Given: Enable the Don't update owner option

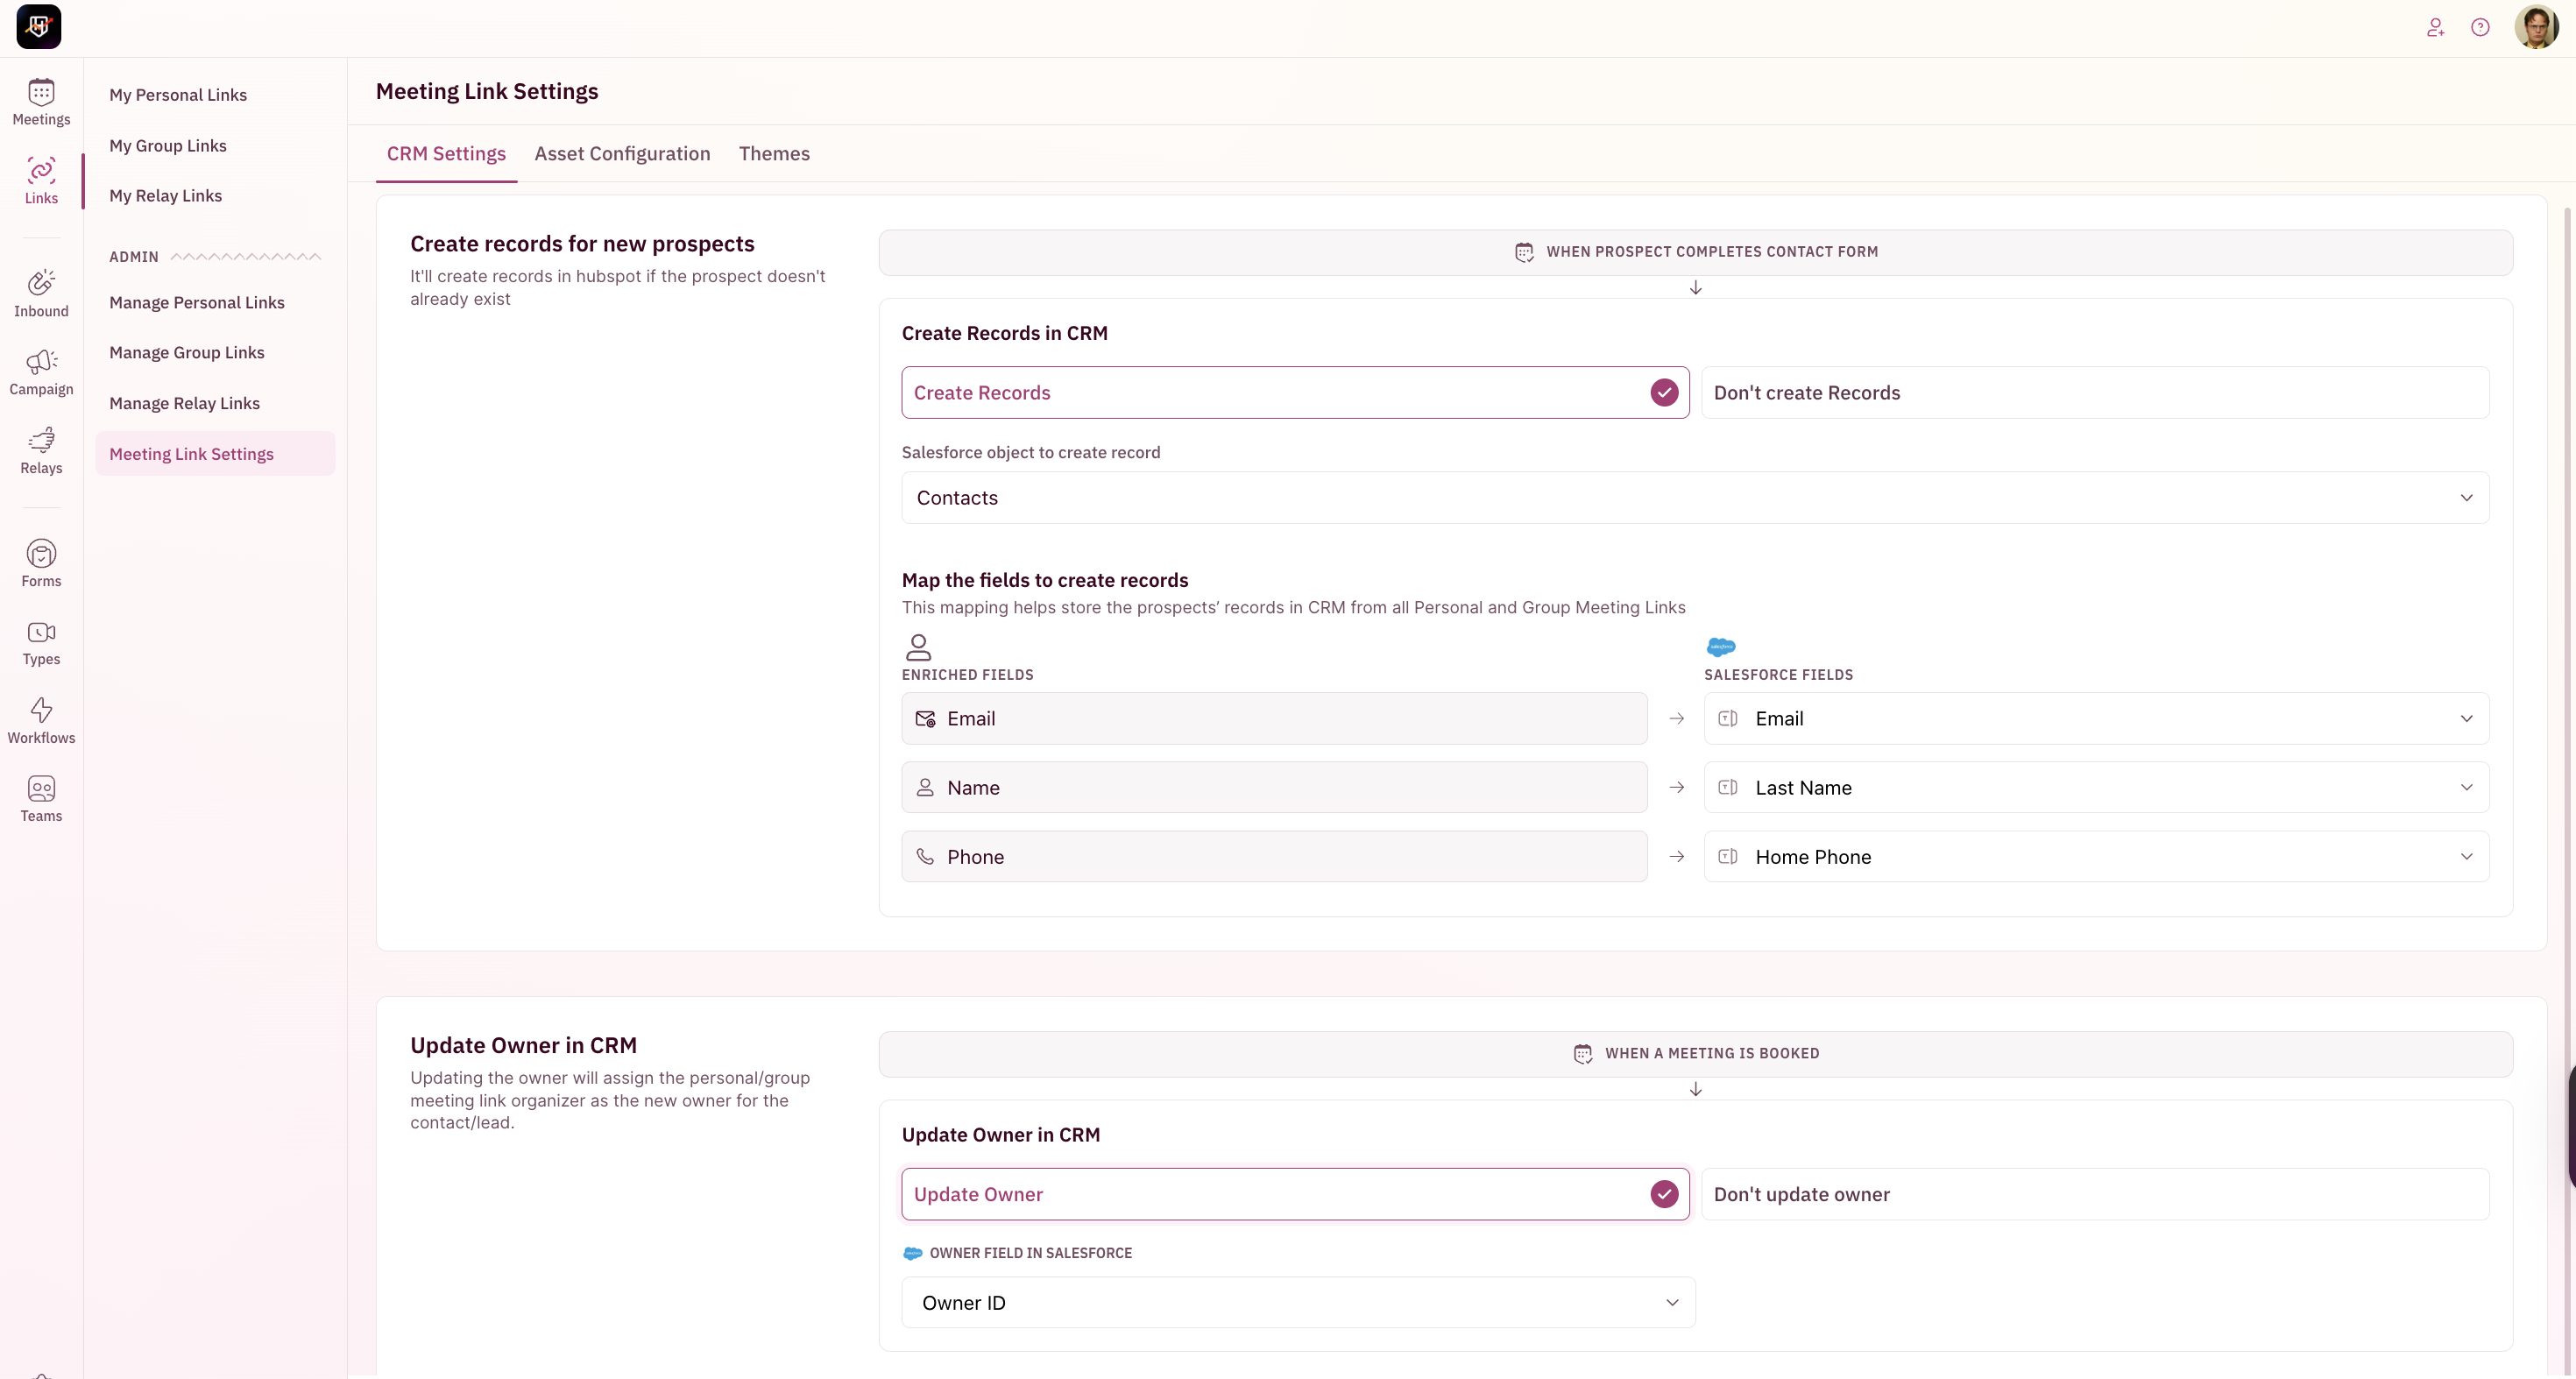Looking at the screenshot, I should click(2096, 1194).
